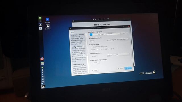Select the MX Installer window button on the panel
The image size is (182, 102).
tap(40, 25)
